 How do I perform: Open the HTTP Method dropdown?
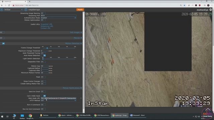(x=59, y=100)
